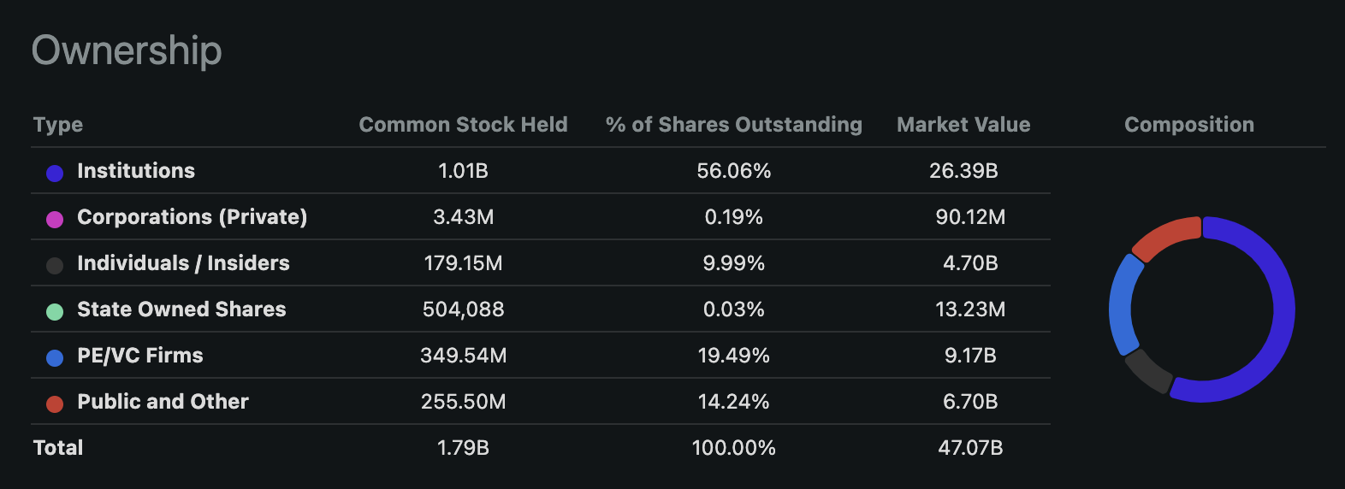Viewport: 1345px width, 489px height.
Task: Click the magenta Corporations (Private) dot
Action: coord(55,219)
